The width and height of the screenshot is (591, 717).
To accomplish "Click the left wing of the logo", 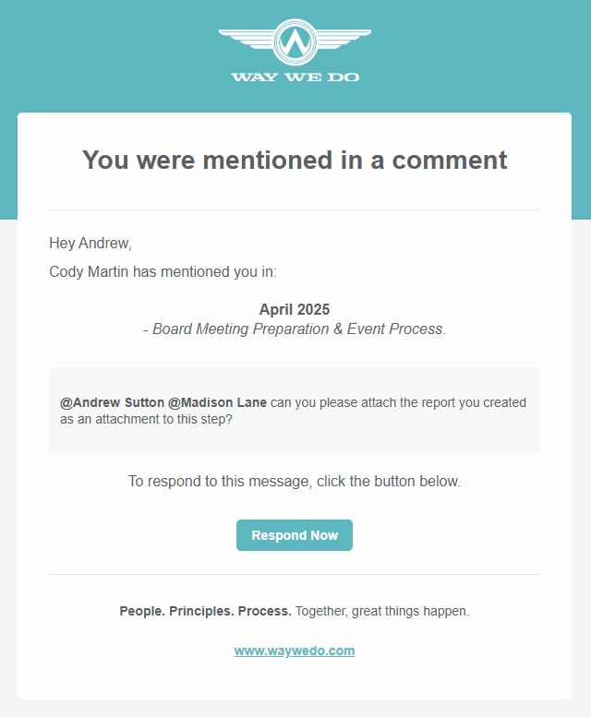I will coord(247,39).
